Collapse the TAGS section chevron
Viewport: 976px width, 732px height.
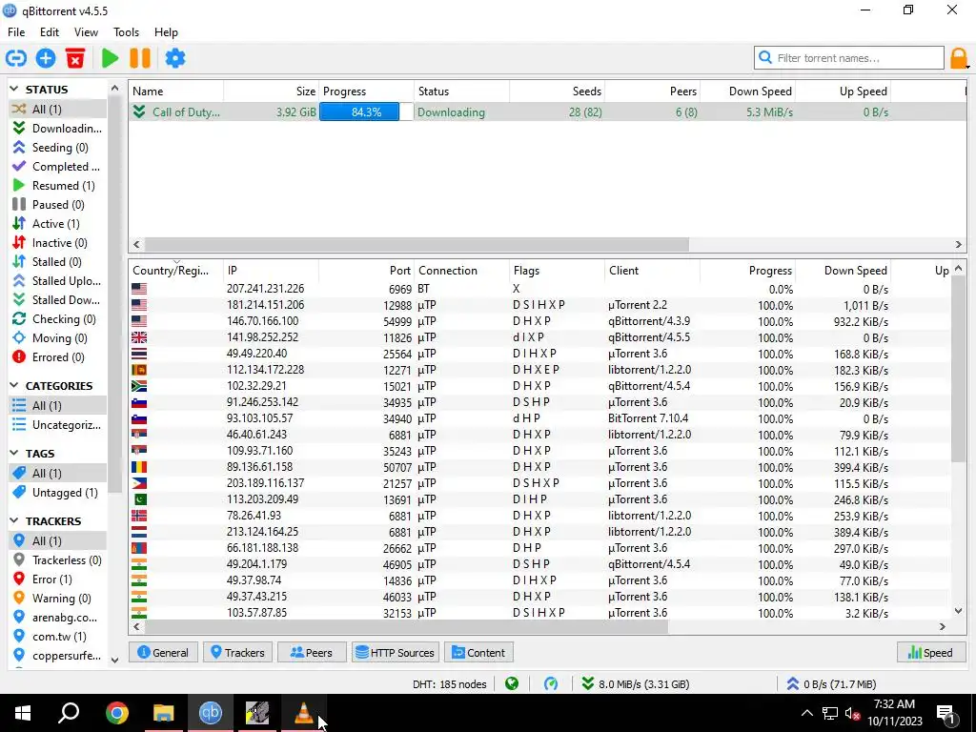14,454
